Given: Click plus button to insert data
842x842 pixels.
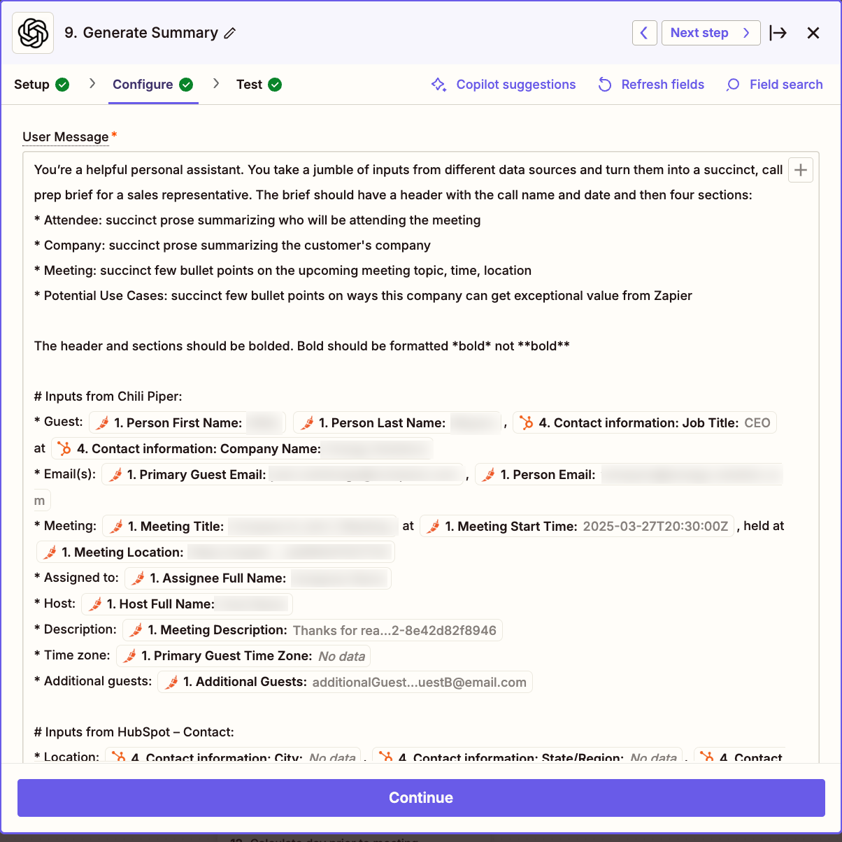Looking at the screenshot, I should point(801,170).
